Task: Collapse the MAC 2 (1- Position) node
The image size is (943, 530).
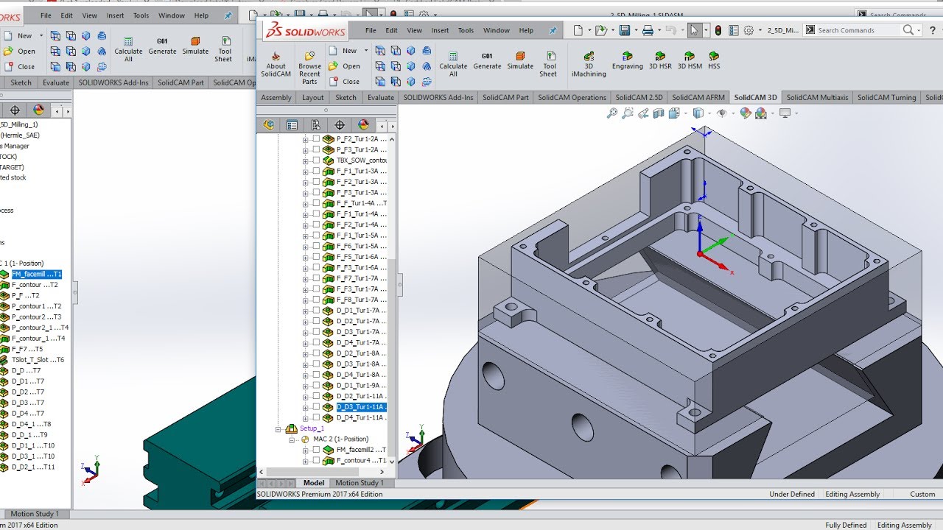Action: click(x=292, y=439)
